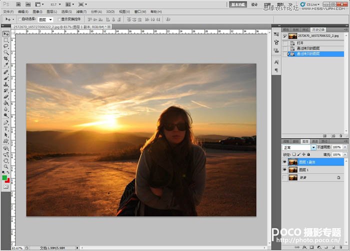Pick the Crop tool
This screenshot has height=251, width=350.
click(x=6, y=58)
